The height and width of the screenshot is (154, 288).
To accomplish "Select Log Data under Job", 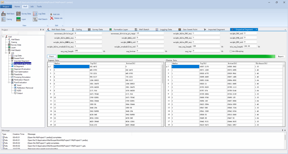I will pyautogui.click(x=18, y=56).
